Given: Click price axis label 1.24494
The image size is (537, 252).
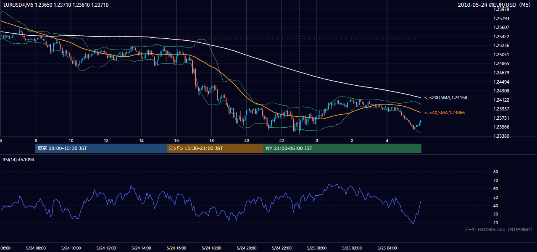Looking at the screenshot, I should pyautogui.click(x=501, y=82).
